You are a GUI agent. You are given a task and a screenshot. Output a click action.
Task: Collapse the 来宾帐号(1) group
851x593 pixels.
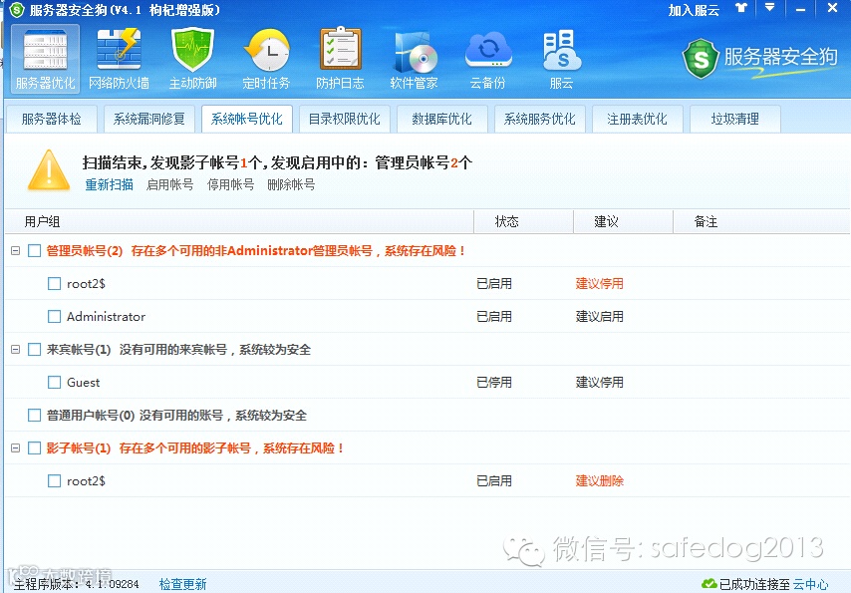point(16,349)
